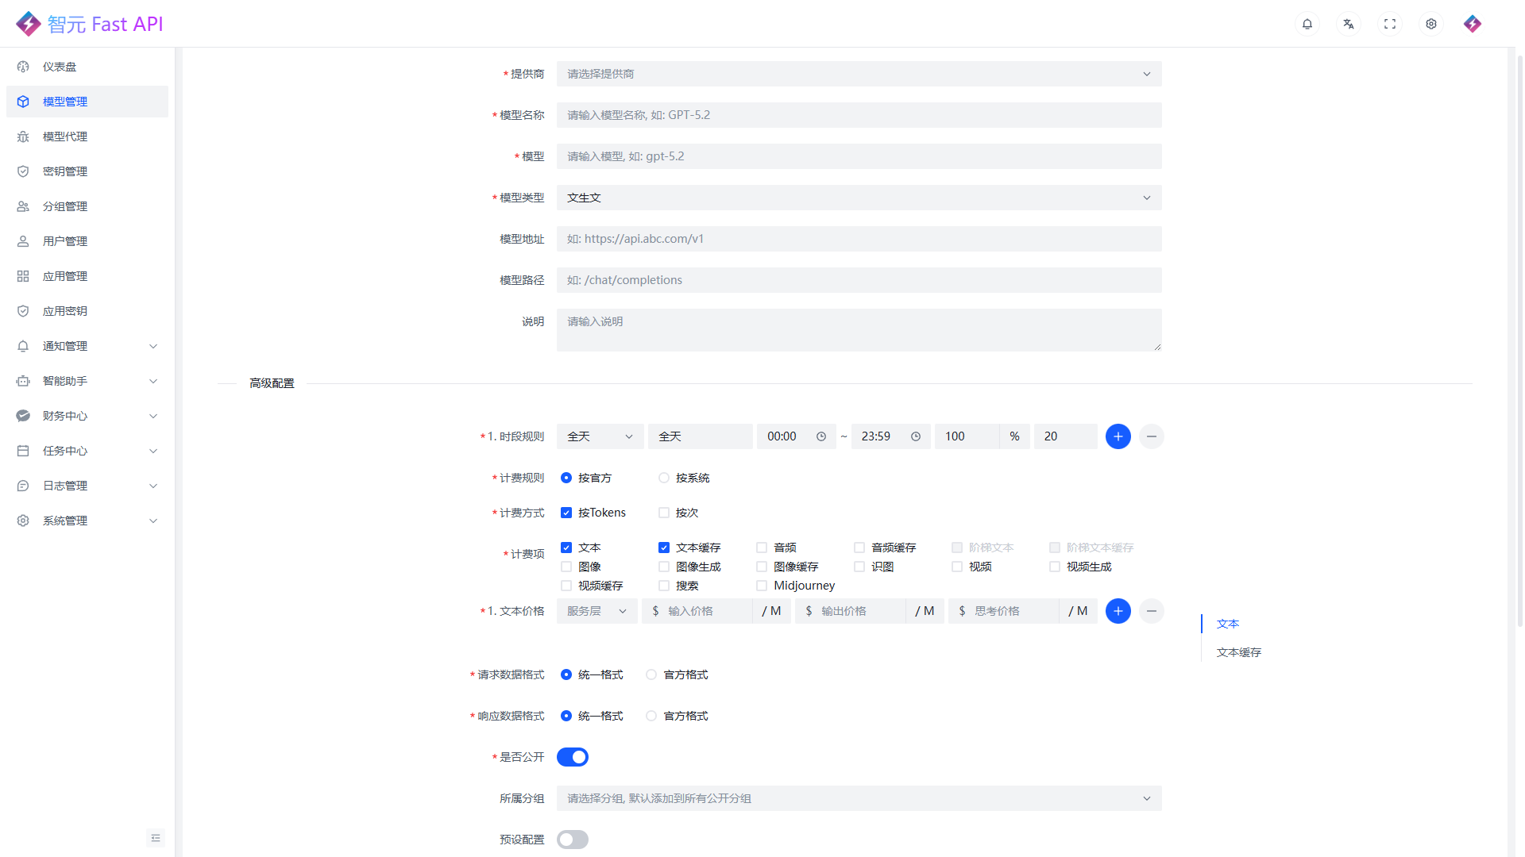This screenshot has height=857, width=1525.
Task: Click the 模型名称 input field
Action: pos(858,115)
